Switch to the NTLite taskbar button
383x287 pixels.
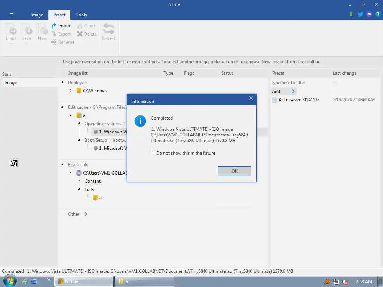(x=84, y=281)
